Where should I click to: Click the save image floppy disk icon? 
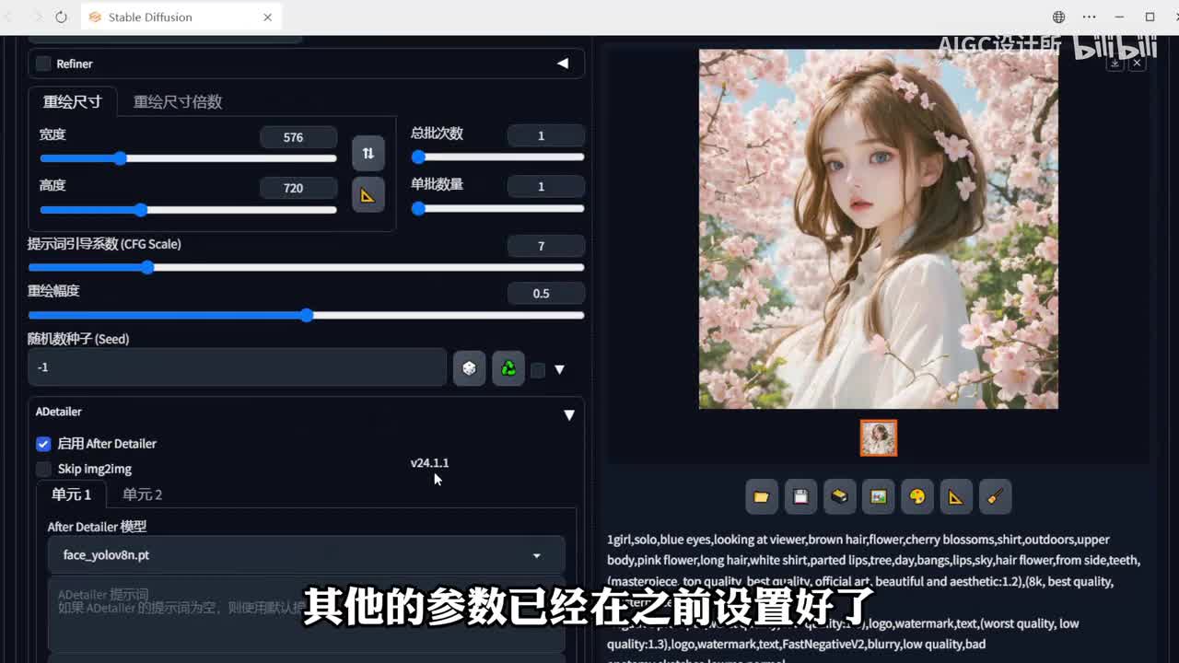click(x=800, y=497)
